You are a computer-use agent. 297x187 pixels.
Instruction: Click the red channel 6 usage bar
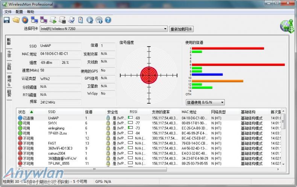[x=238, y=65]
